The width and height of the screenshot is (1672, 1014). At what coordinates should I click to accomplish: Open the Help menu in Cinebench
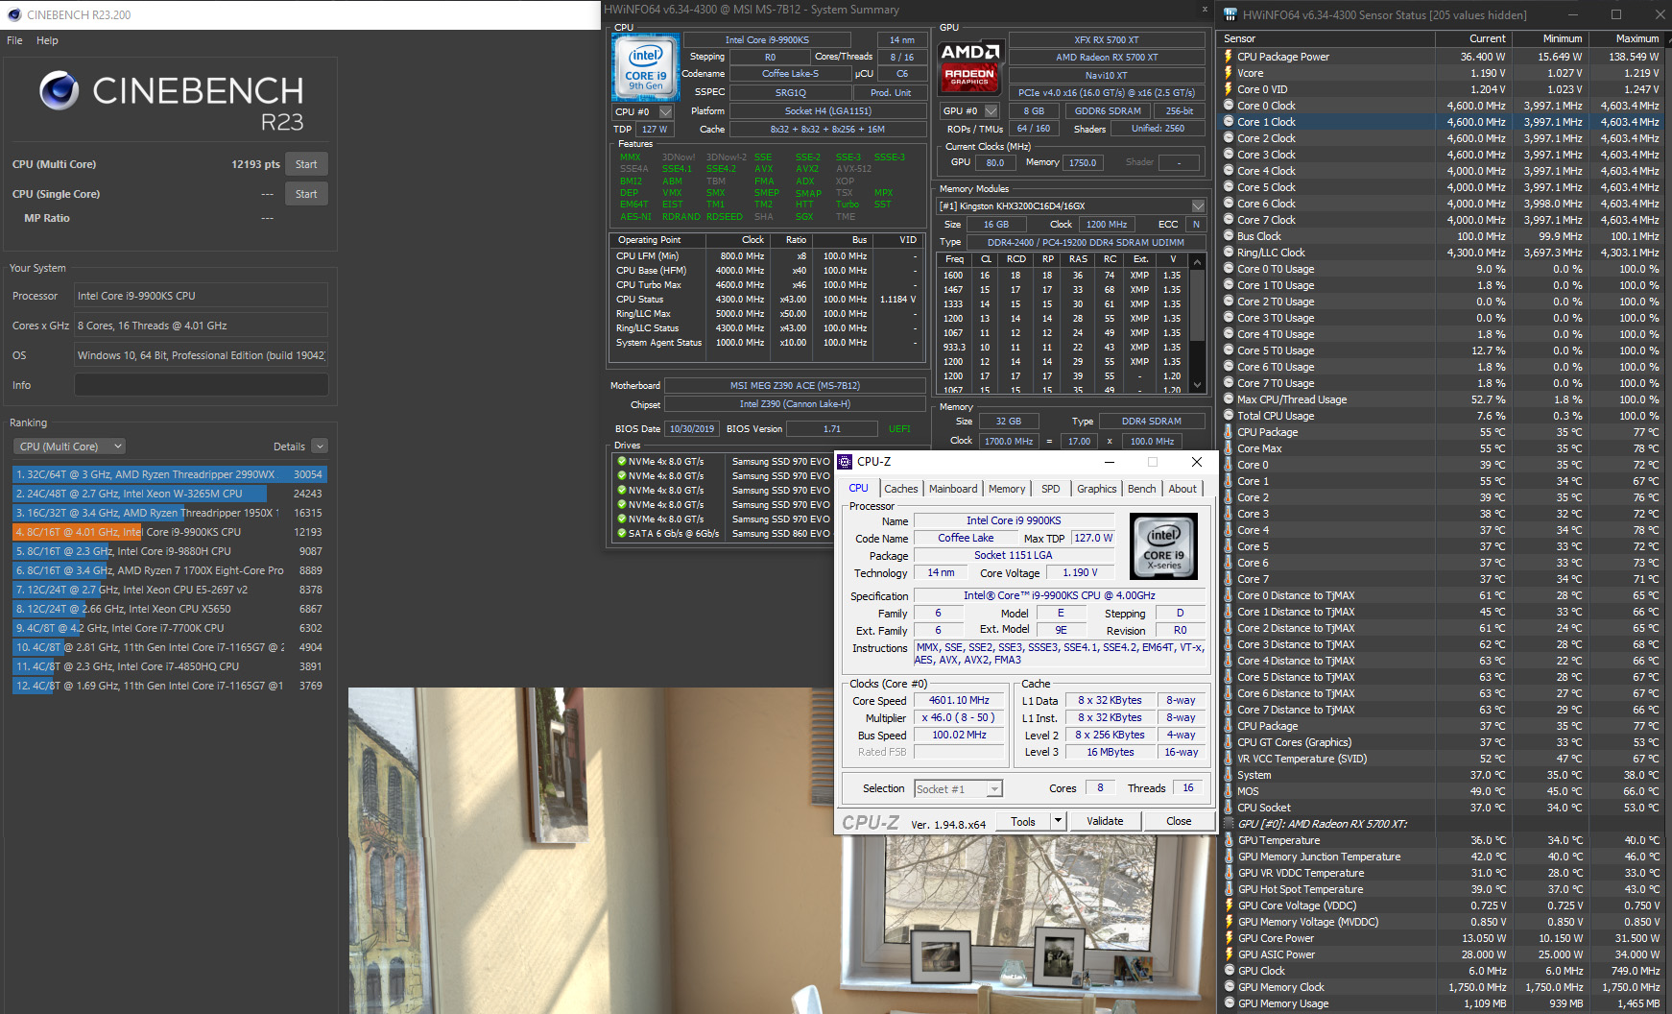47,40
